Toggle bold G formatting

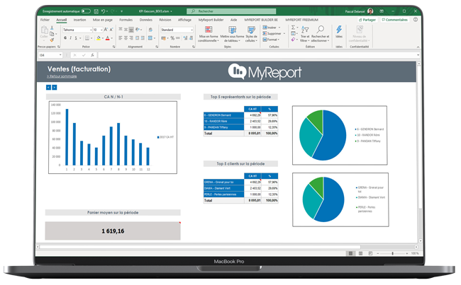click(x=65, y=38)
